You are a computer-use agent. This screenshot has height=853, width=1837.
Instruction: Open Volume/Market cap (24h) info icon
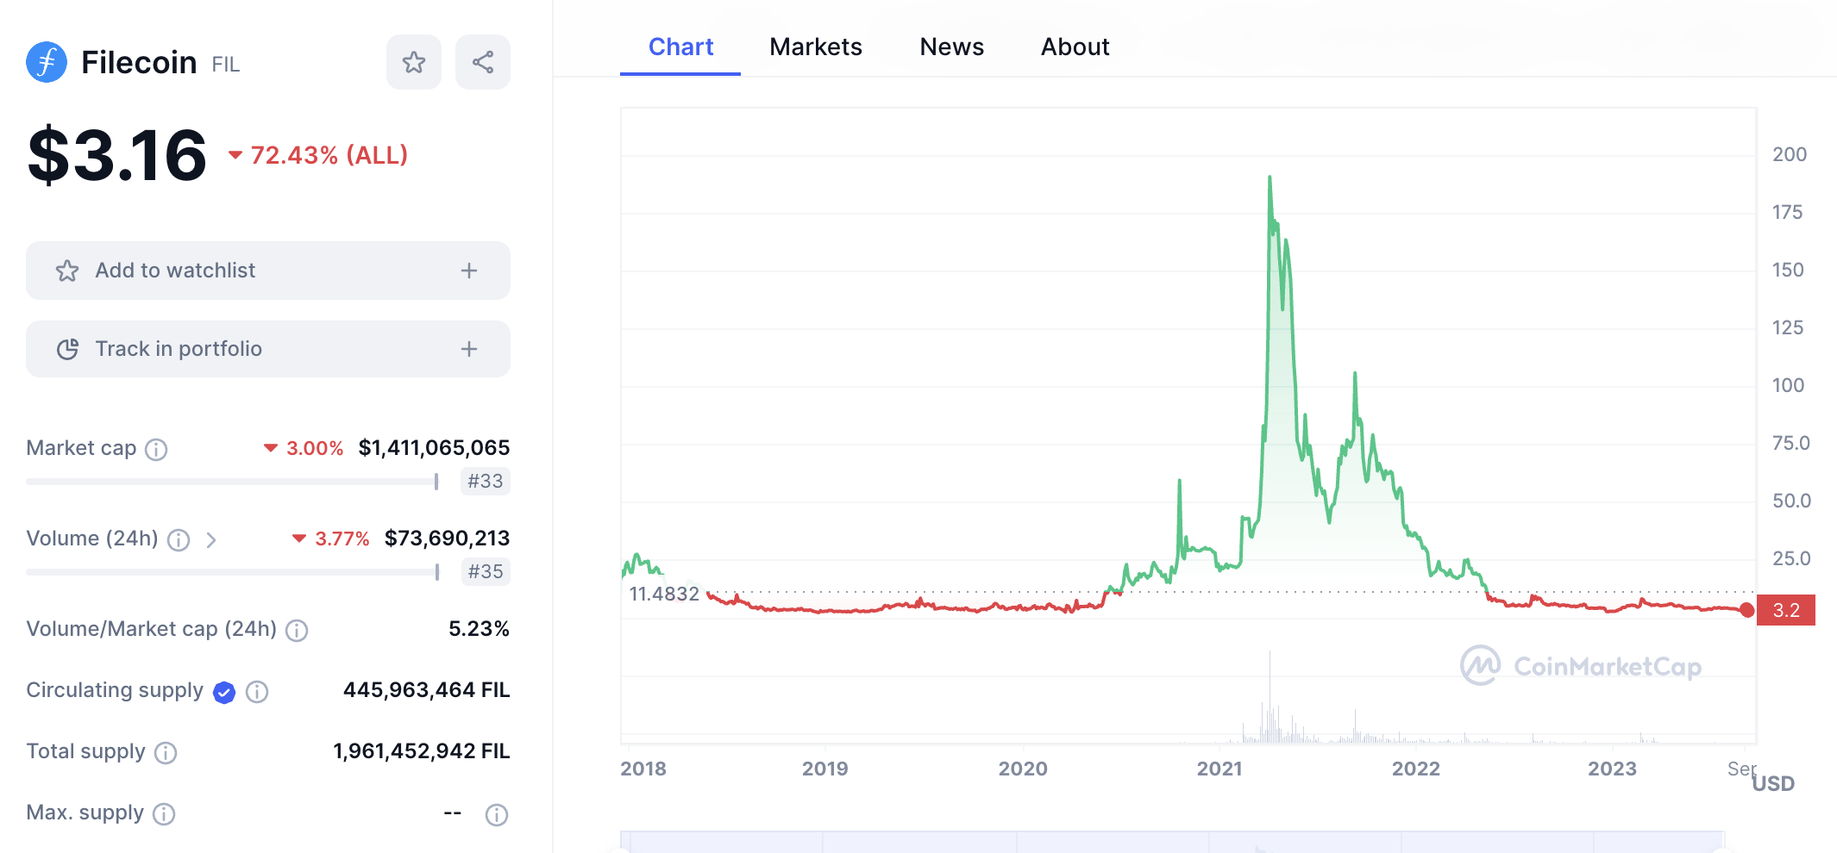(x=297, y=631)
